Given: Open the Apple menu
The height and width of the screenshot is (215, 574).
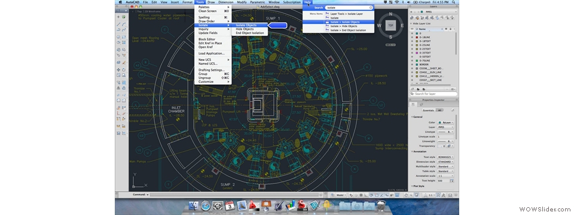Looking at the screenshot, I should coord(120,2).
